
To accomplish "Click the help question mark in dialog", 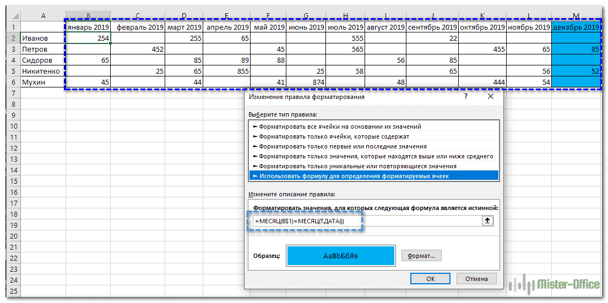I will point(465,96).
